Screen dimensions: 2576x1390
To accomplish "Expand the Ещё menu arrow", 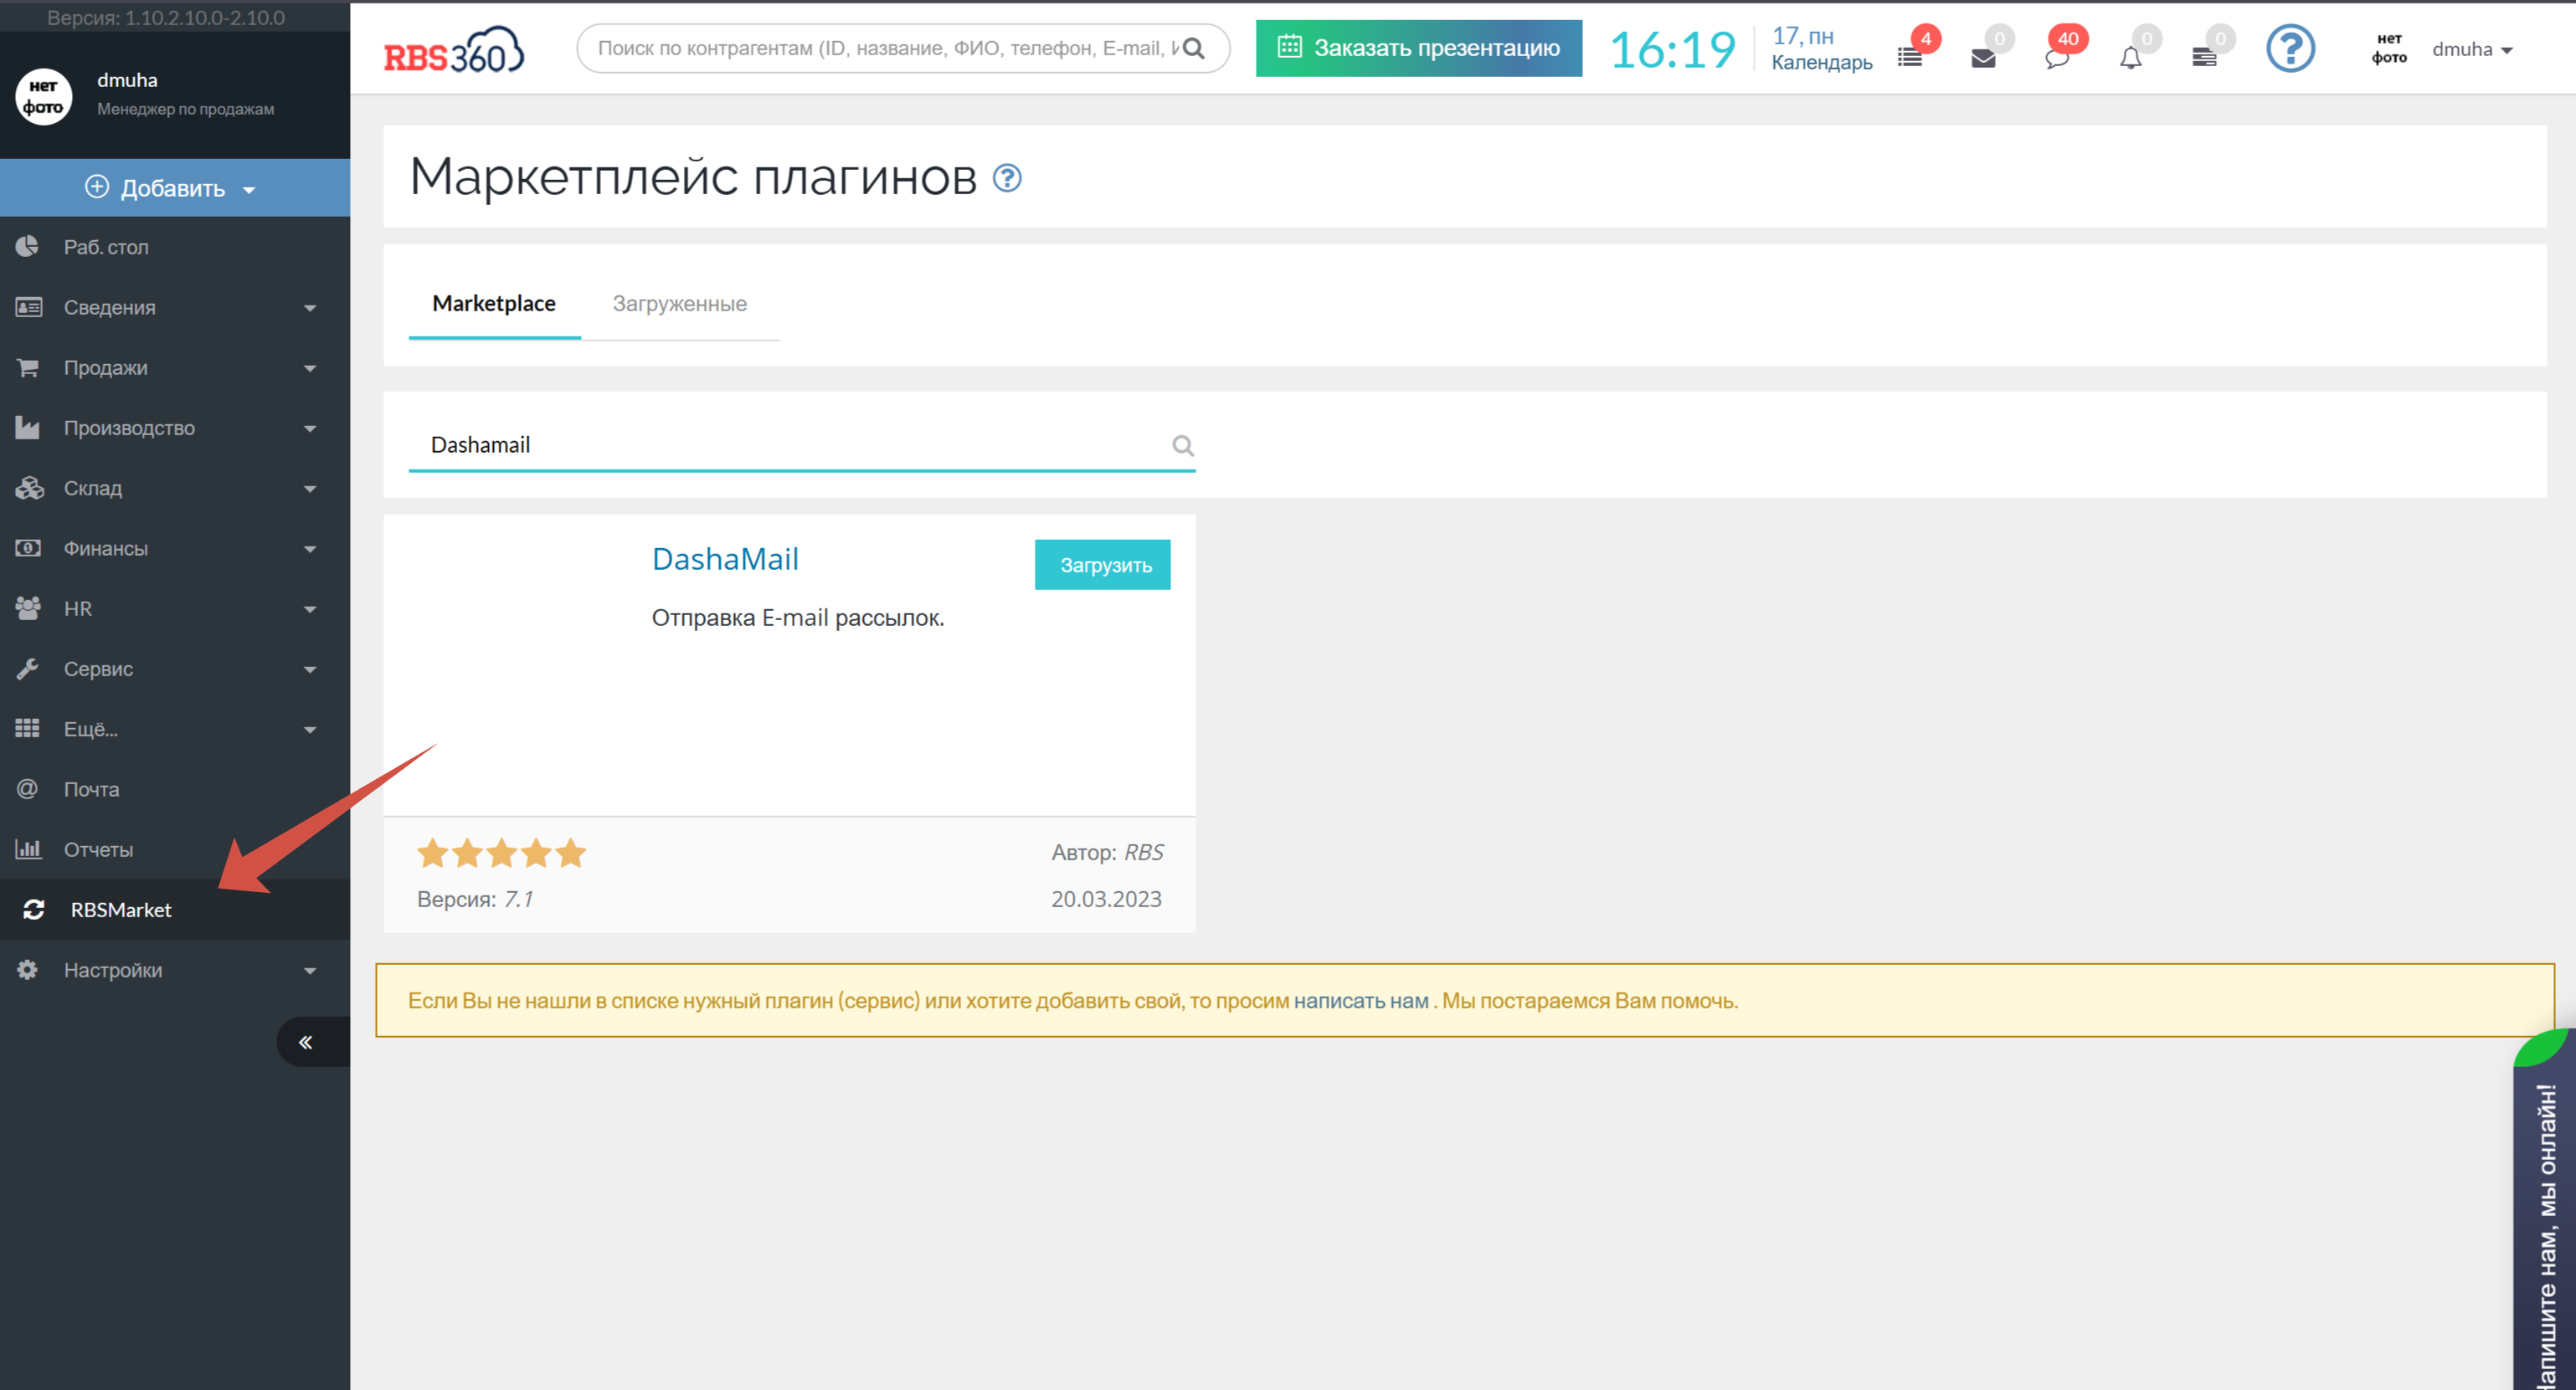I will (x=310, y=731).
